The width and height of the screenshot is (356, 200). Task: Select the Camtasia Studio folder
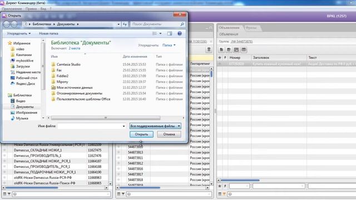pos(68,64)
